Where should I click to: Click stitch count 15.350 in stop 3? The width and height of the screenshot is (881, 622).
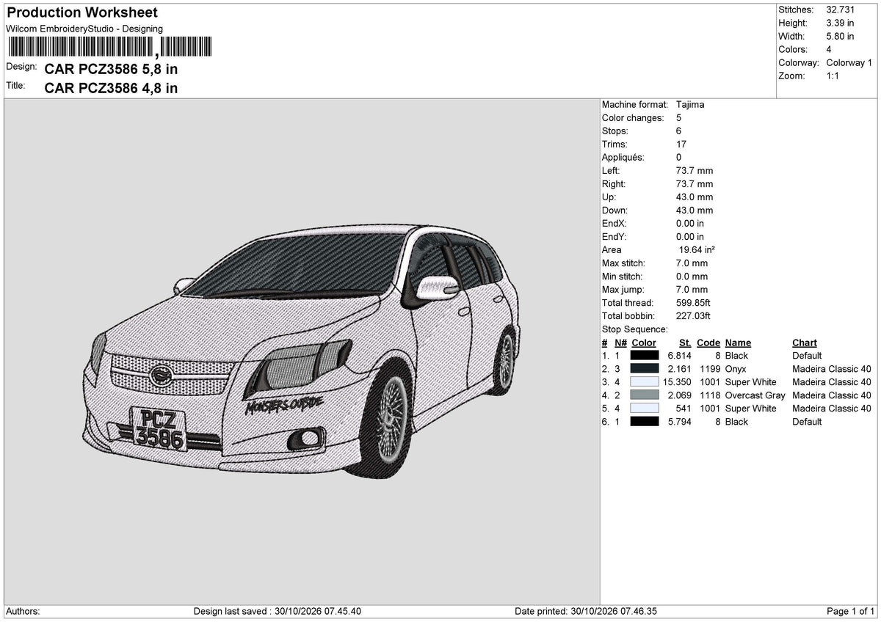(678, 382)
